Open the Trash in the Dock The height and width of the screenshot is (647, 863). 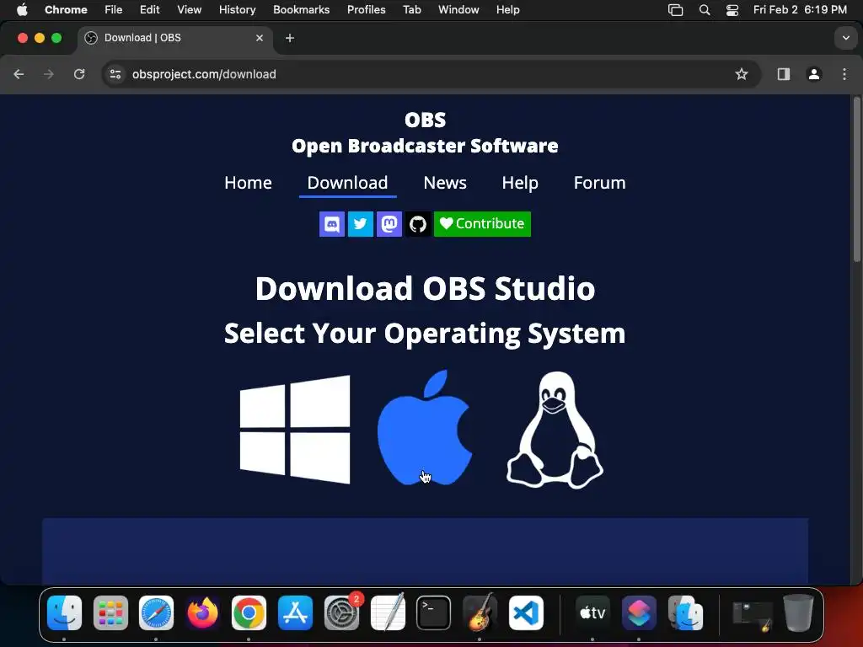click(798, 612)
